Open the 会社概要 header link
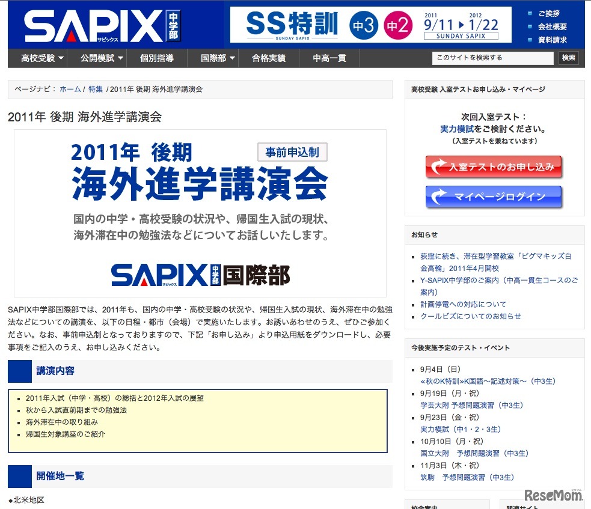This screenshot has height=509, width=591. pyautogui.click(x=552, y=27)
